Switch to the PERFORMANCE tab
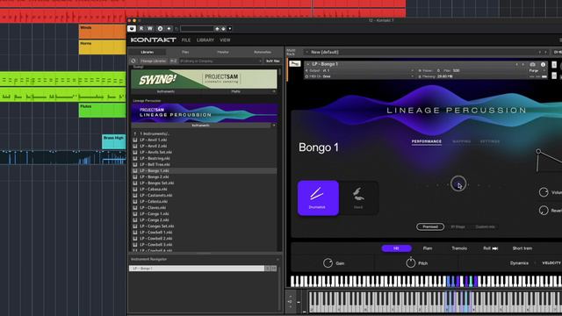 click(426, 141)
